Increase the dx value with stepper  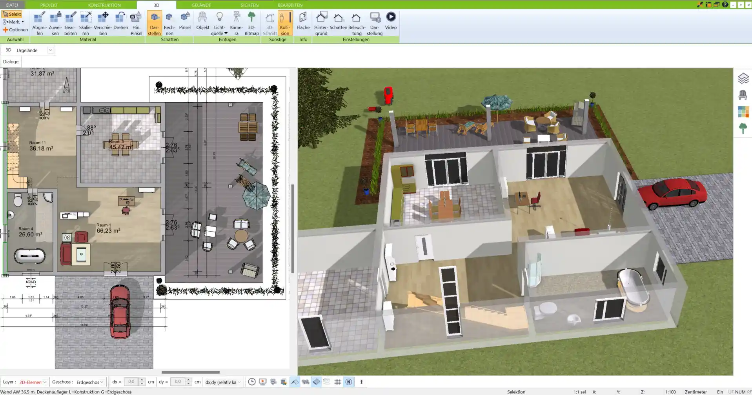pyautogui.click(x=142, y=380)
